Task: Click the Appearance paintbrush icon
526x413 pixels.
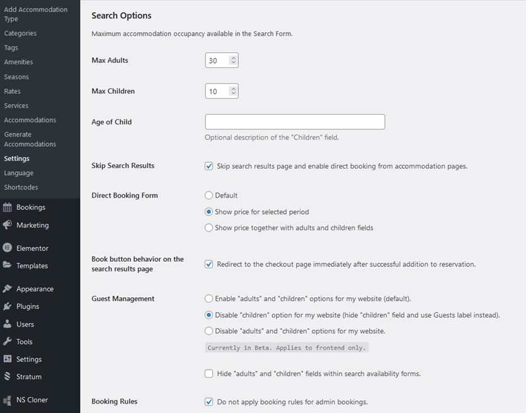Action: point(8,289)
